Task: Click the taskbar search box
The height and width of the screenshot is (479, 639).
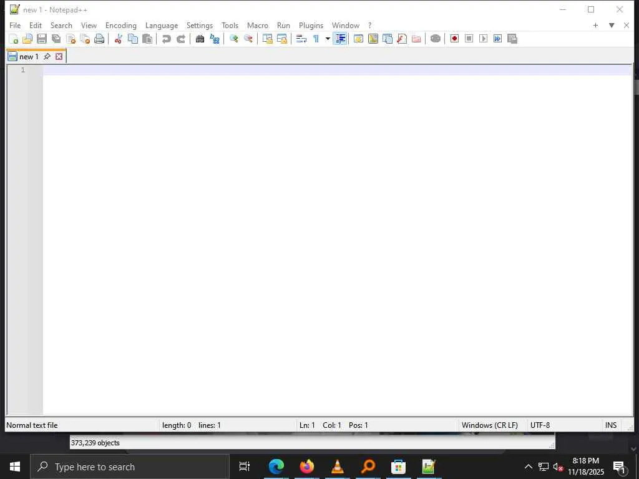Action: click(x=130, y=467)
